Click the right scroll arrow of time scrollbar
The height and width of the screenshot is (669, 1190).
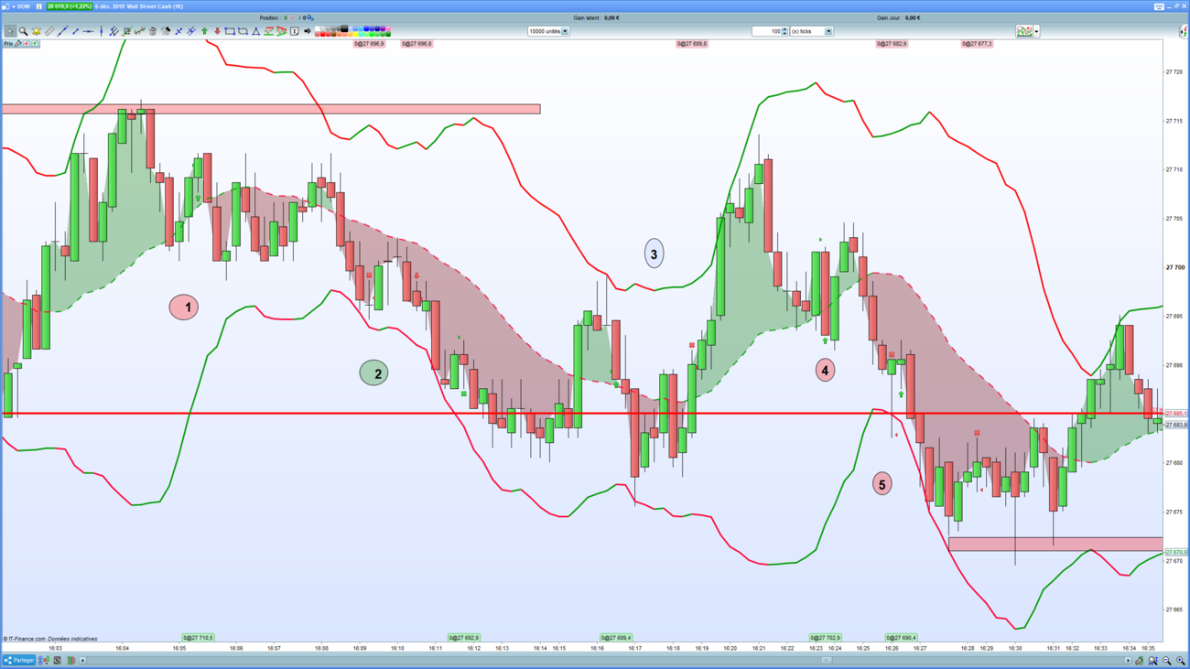point(1128,661)
